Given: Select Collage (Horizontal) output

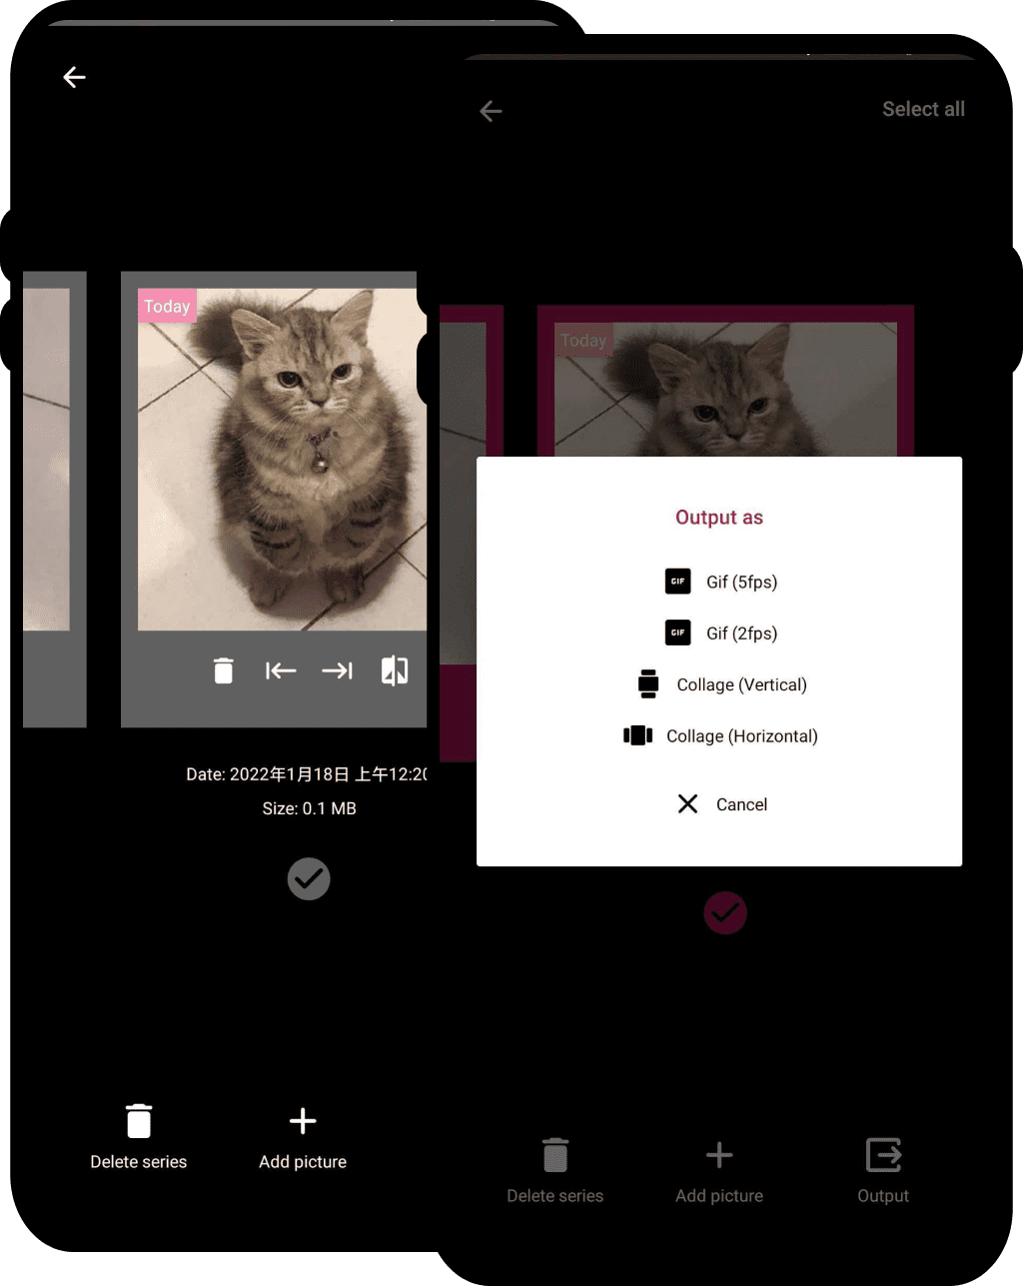Looking at the screenshot, I should pyautogui.click(x=720, y=736).
